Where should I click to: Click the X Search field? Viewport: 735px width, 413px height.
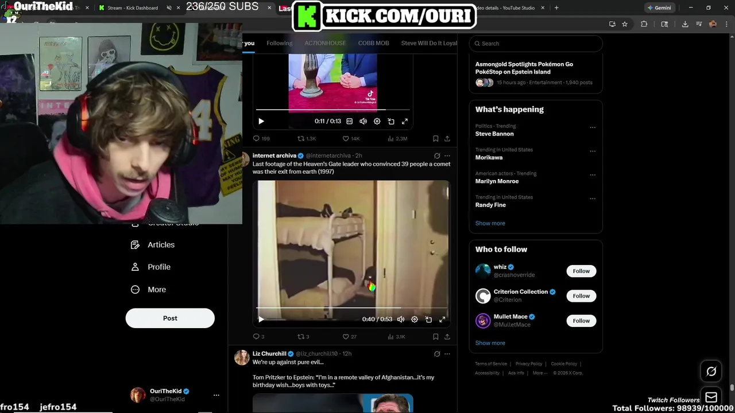coord(536,44)
